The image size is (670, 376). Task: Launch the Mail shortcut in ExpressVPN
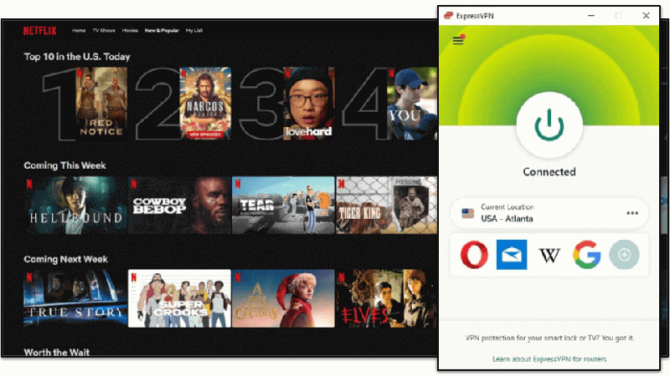tap(512, 255)
